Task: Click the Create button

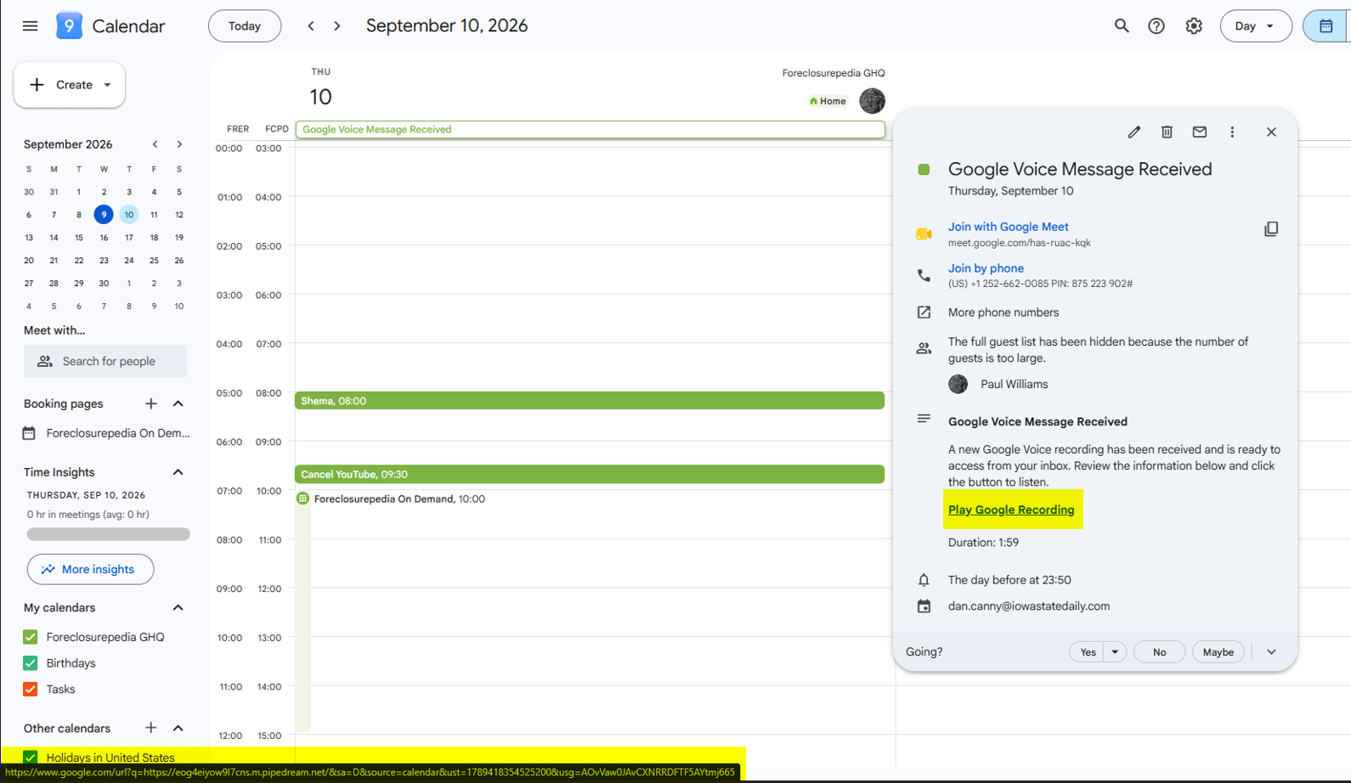Action: (x=69, y=85)
